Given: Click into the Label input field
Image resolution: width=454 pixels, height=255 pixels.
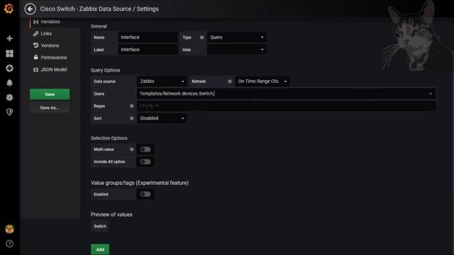Looking at the screenshot, I should (x=148, y=50).
